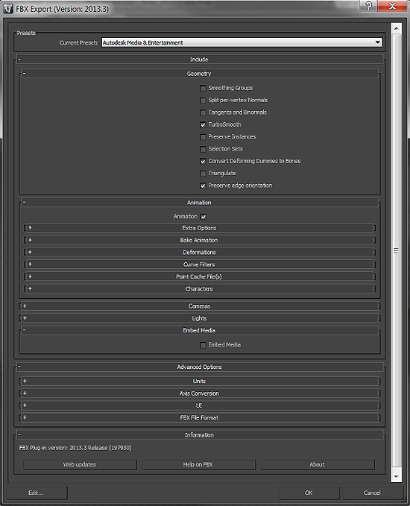Click the help question mark icon in title bar

368,6
